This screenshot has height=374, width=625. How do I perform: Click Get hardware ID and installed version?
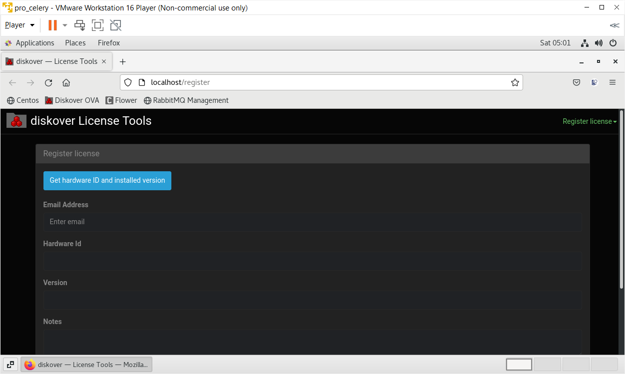[107, 181]
